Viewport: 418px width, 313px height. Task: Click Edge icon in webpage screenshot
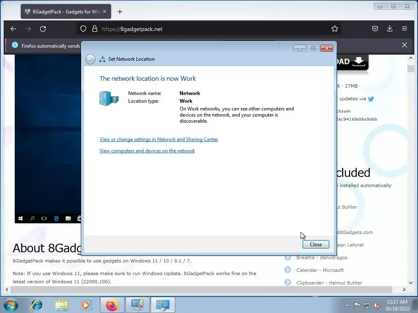(x=56, y=218)
